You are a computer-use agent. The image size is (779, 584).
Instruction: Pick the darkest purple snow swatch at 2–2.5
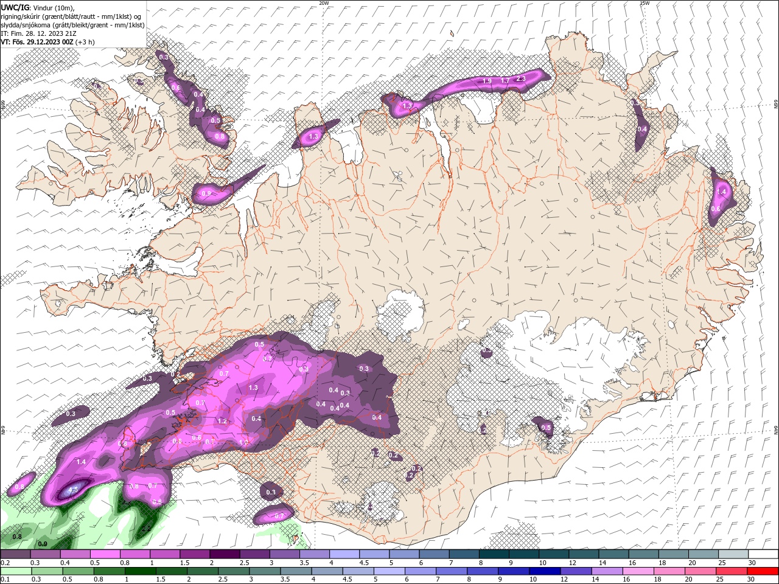click(225, 554)
